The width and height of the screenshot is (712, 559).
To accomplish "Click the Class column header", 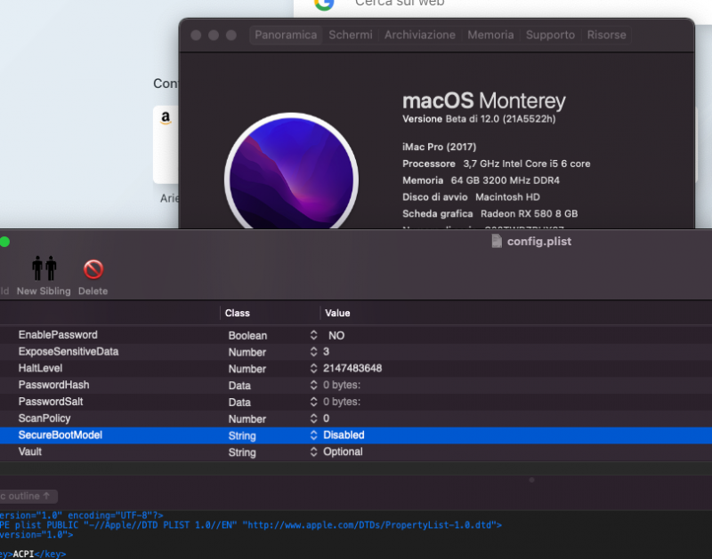I will coord(238,313).
